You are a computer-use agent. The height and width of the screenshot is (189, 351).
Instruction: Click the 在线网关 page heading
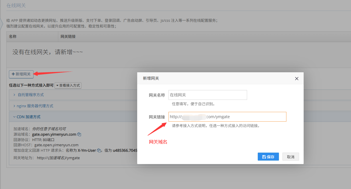(x=16, y=5)
